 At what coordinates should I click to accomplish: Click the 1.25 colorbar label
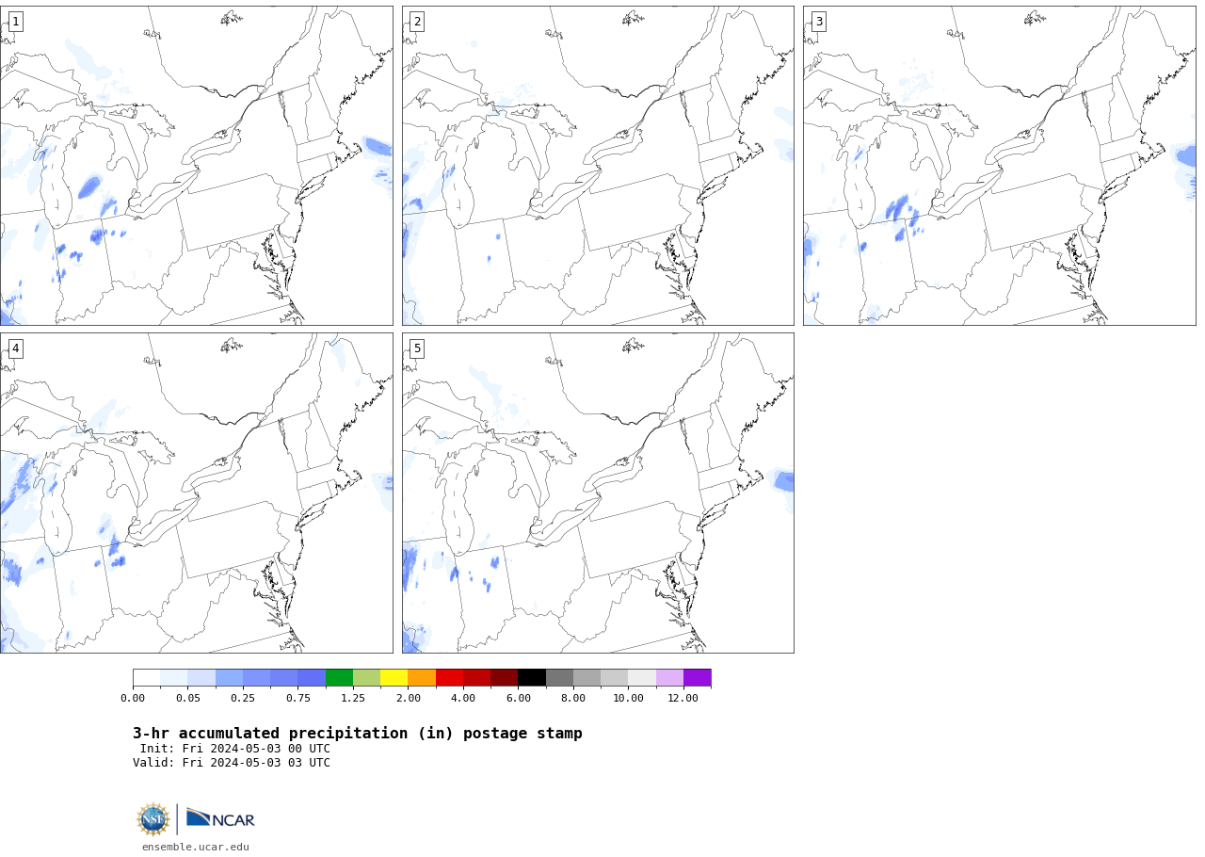click(353, 698)
